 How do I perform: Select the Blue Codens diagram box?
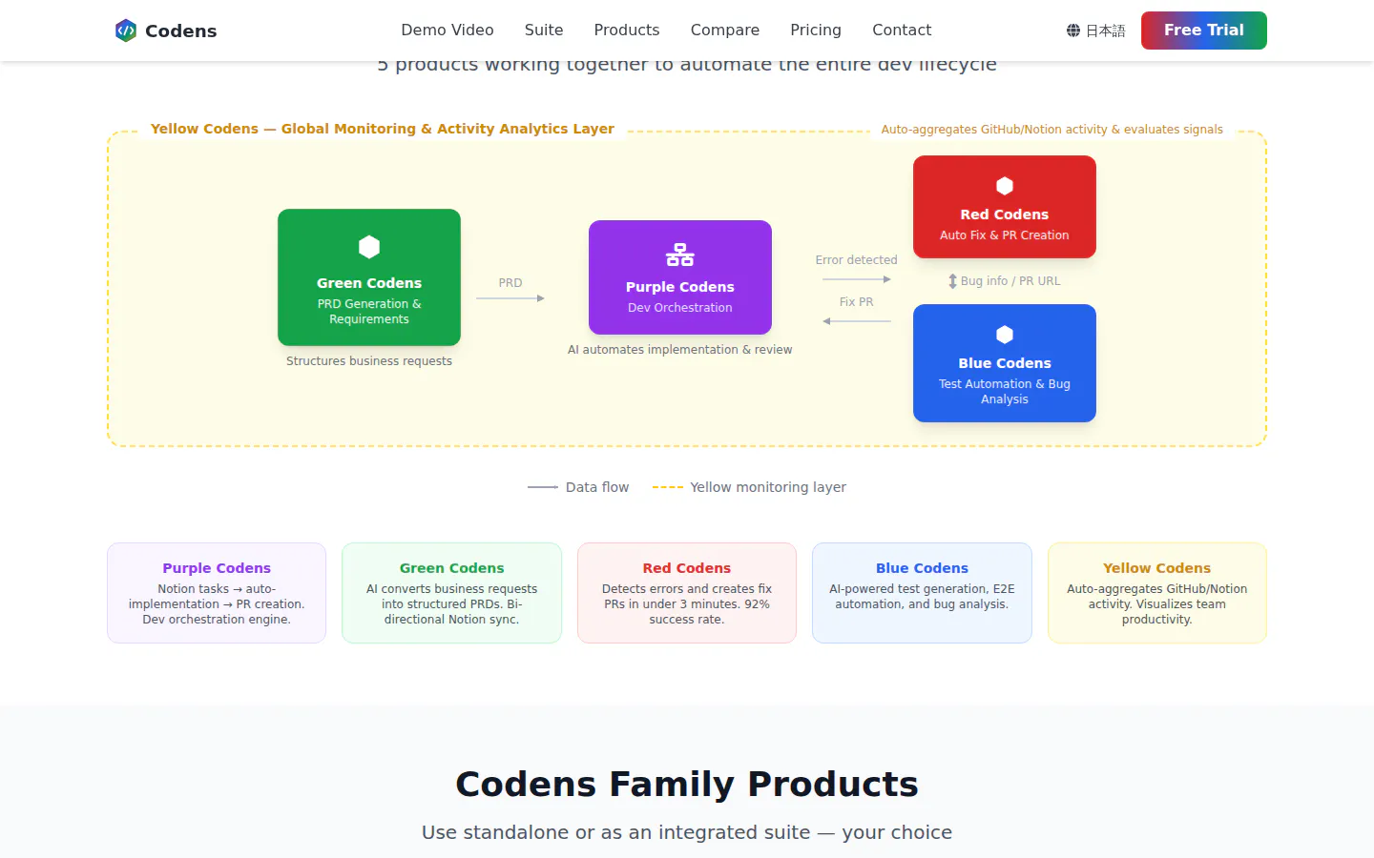(1005, 363)
